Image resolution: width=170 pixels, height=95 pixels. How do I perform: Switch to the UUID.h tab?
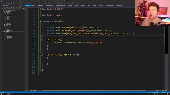click(x=33, y=5)
